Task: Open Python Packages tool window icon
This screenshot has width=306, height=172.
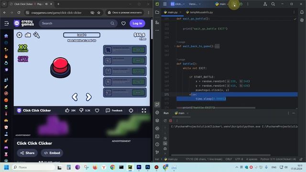Action: pos(157,120)
